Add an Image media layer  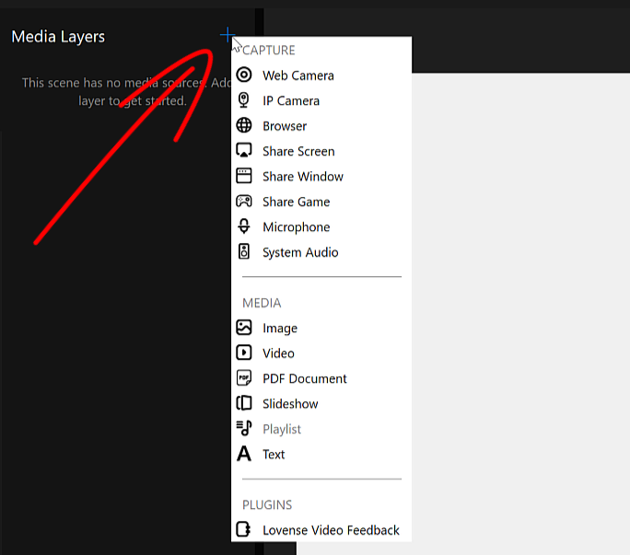[x=321, y=328]
